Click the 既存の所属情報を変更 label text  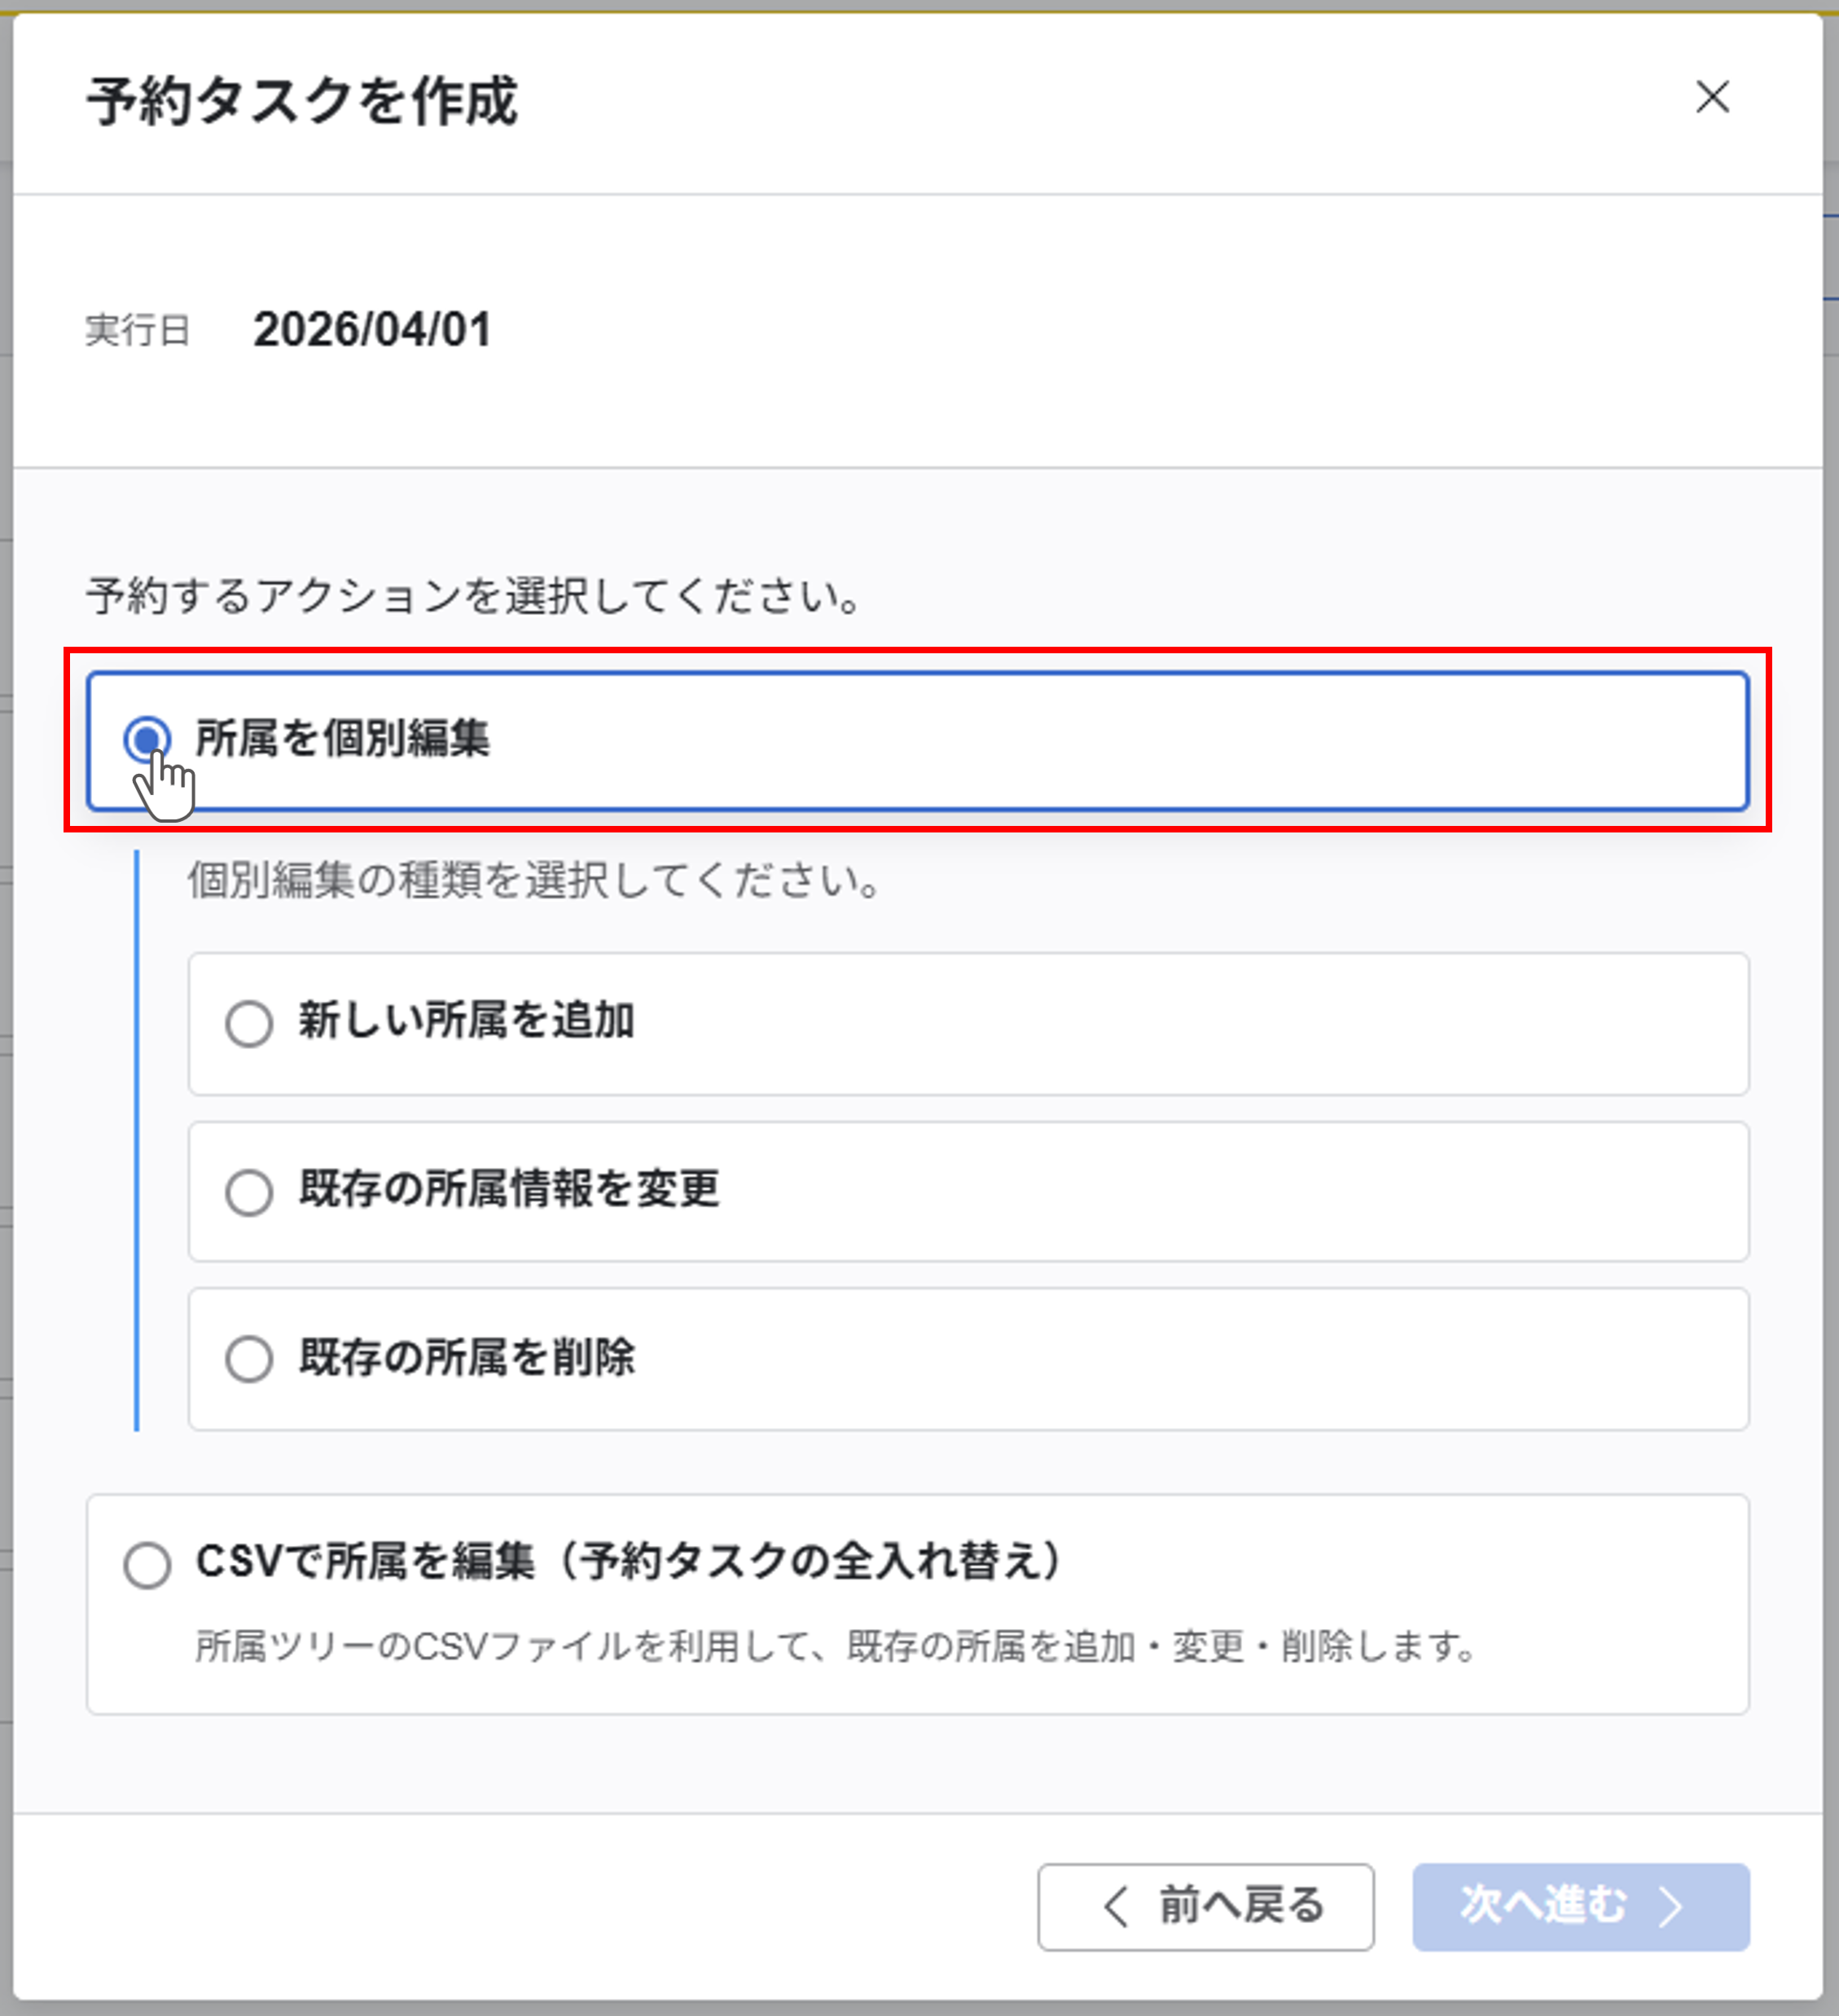coord(509,1189)
